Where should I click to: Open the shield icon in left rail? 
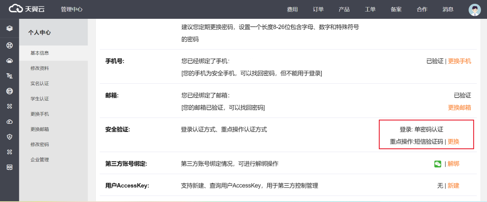click(10, 137)
